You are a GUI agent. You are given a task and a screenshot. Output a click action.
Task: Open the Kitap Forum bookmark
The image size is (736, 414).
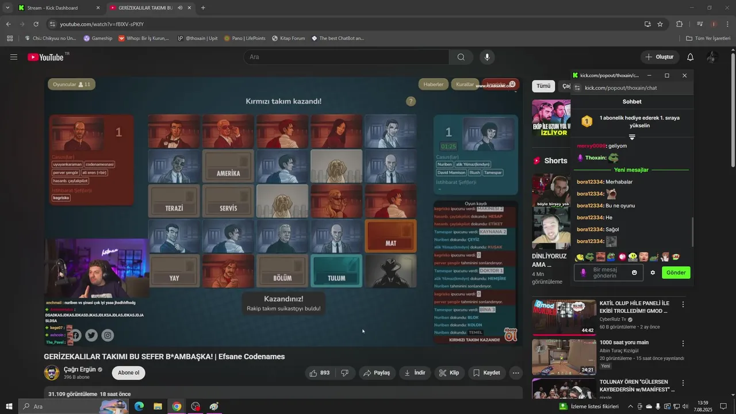pyautogui.click(x=287, y=39)
